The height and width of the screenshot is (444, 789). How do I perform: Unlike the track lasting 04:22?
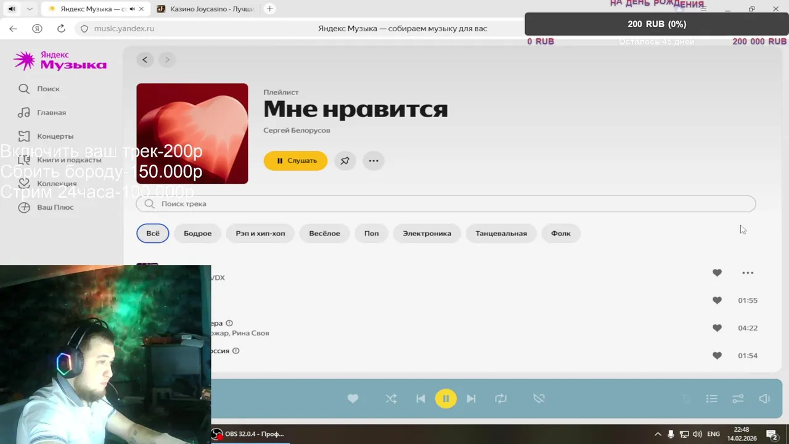click(x=717, y=328)
